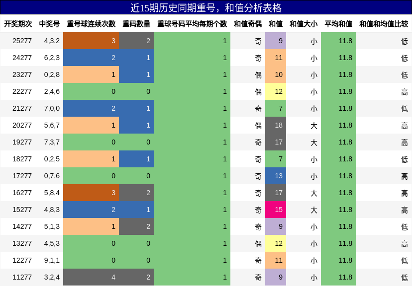Select the gray streak cell 4 in row 11277
Image resolution: width=412 pixels, height=286 pixels.
click(91, 277)
